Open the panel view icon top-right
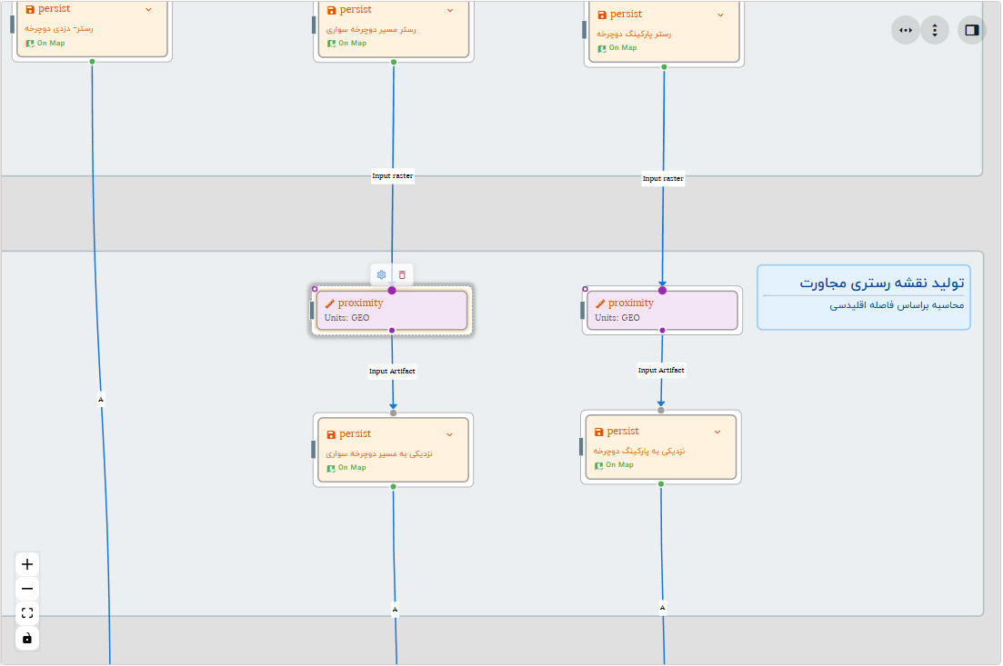This screenshot has width=1003, height=666. pyautogui.click(x=970, y=29)
